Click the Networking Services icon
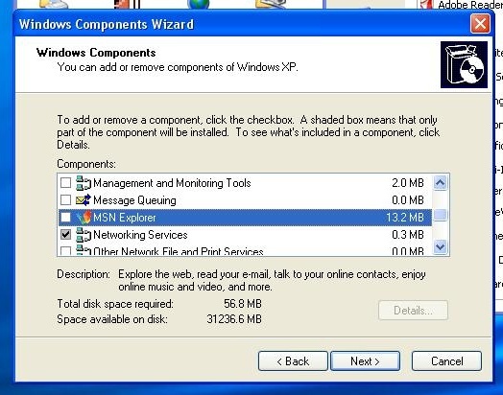This screenshot has height=395, width=503. (x=84, y=235)
